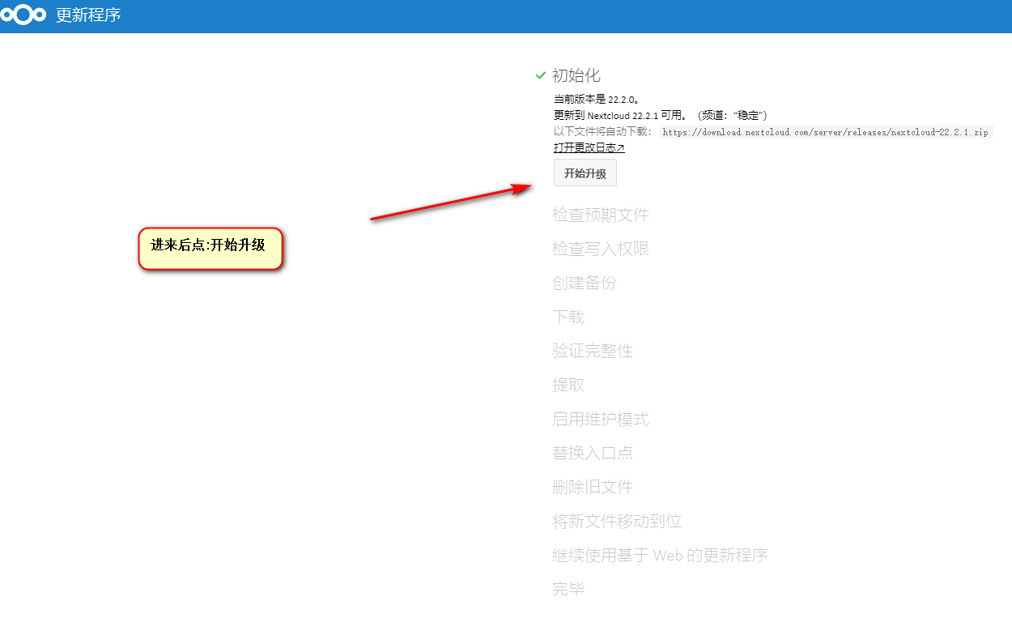Viewport: 1012px width, 631px height.
Task: Select the 继续使用基于 Web 的更新程序 step
Action: pos(660,555)
